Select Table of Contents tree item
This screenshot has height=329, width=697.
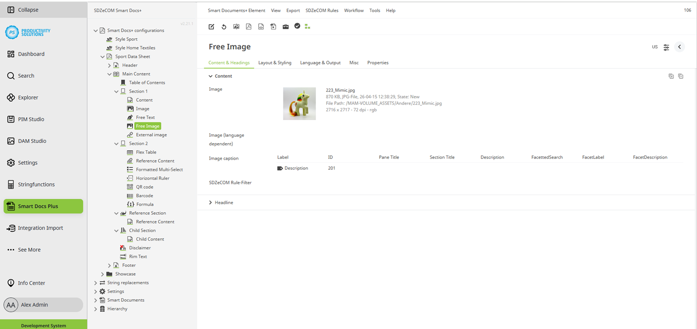[147, 83]
